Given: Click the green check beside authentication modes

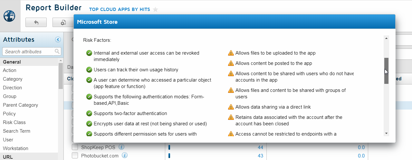Looking at the screenshot, I should (89, 97).
